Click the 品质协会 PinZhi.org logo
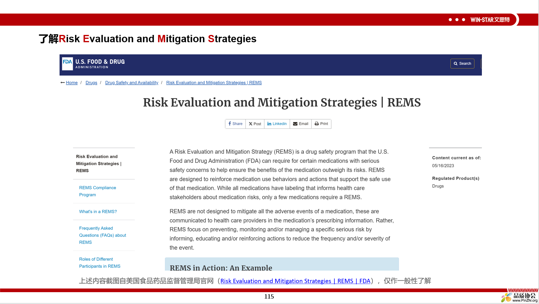The width and height of the screenshot is (539, 304). [519, 297]
